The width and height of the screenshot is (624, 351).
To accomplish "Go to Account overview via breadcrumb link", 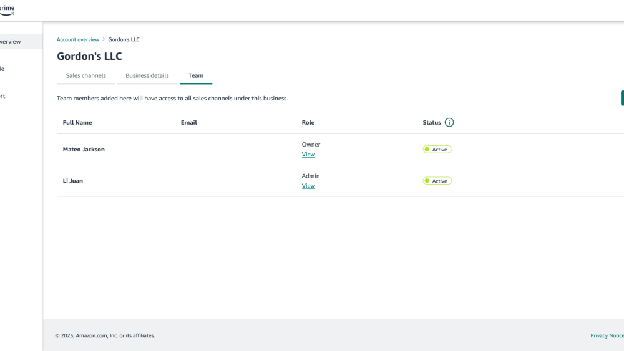I will pyautogui.click(x=77, y=39).
